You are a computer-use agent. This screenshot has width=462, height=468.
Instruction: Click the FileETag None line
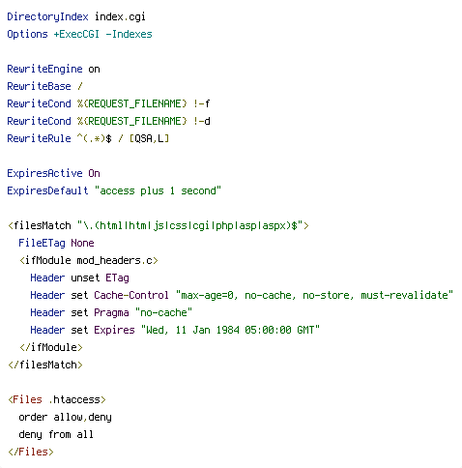pos(56,243)
